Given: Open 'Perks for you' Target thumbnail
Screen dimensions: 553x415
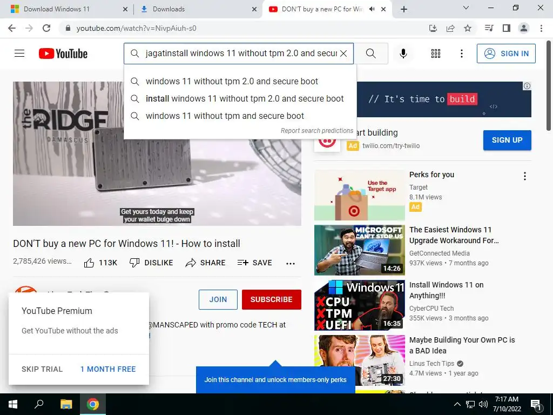Looking at the screenshot, I should click(x=359, y=195).
